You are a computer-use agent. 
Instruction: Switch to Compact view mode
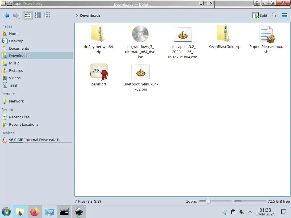coord(38,15)
